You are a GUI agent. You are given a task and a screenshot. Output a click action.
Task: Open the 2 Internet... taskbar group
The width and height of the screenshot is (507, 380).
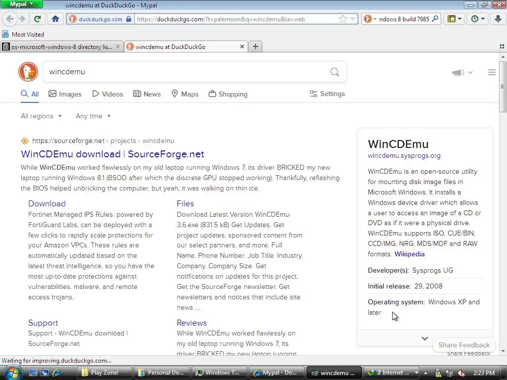point(392,373)
